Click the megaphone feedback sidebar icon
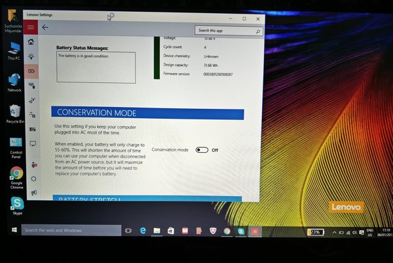 tap(33, 192)
